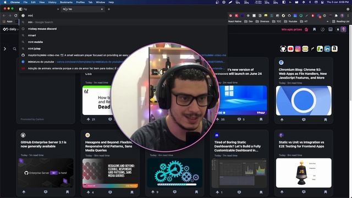This screenshot has height=198, width=352.
Task: Open React Native bookmark
Action: click(x=235, y=21)
